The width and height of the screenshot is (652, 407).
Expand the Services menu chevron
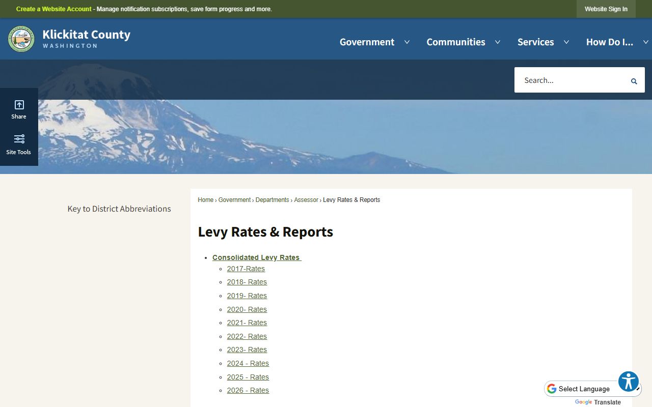[566, 42]
